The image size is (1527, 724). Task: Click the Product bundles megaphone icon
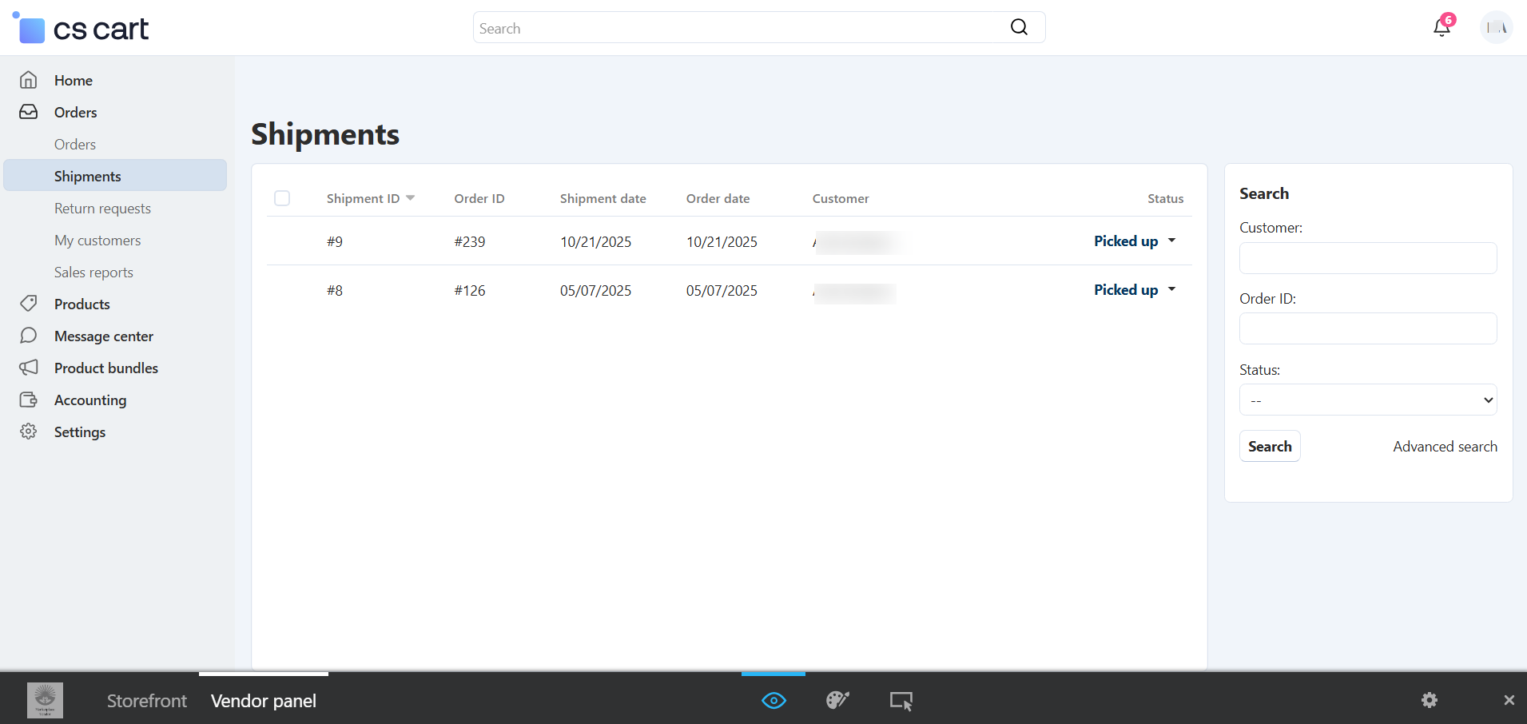(29, 368)
